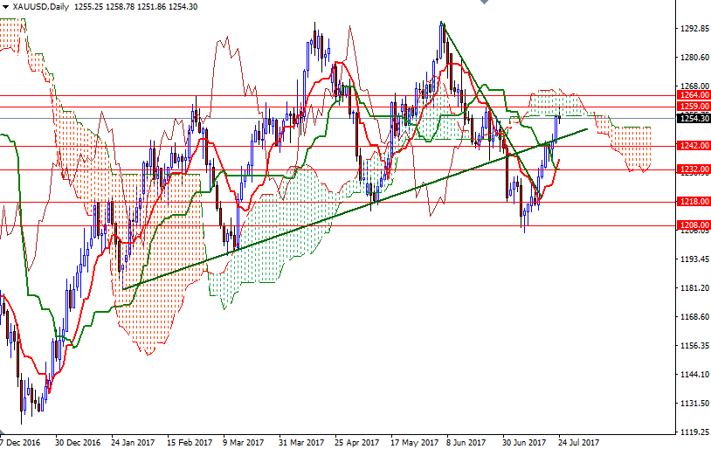The image size is (711, 449).
Task: Click the 1268.00 price axis value
Action: point(694,86)
